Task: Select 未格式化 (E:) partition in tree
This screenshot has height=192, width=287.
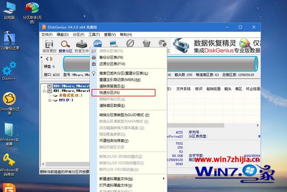Action: pyautogui.click(x=71, y=95)
